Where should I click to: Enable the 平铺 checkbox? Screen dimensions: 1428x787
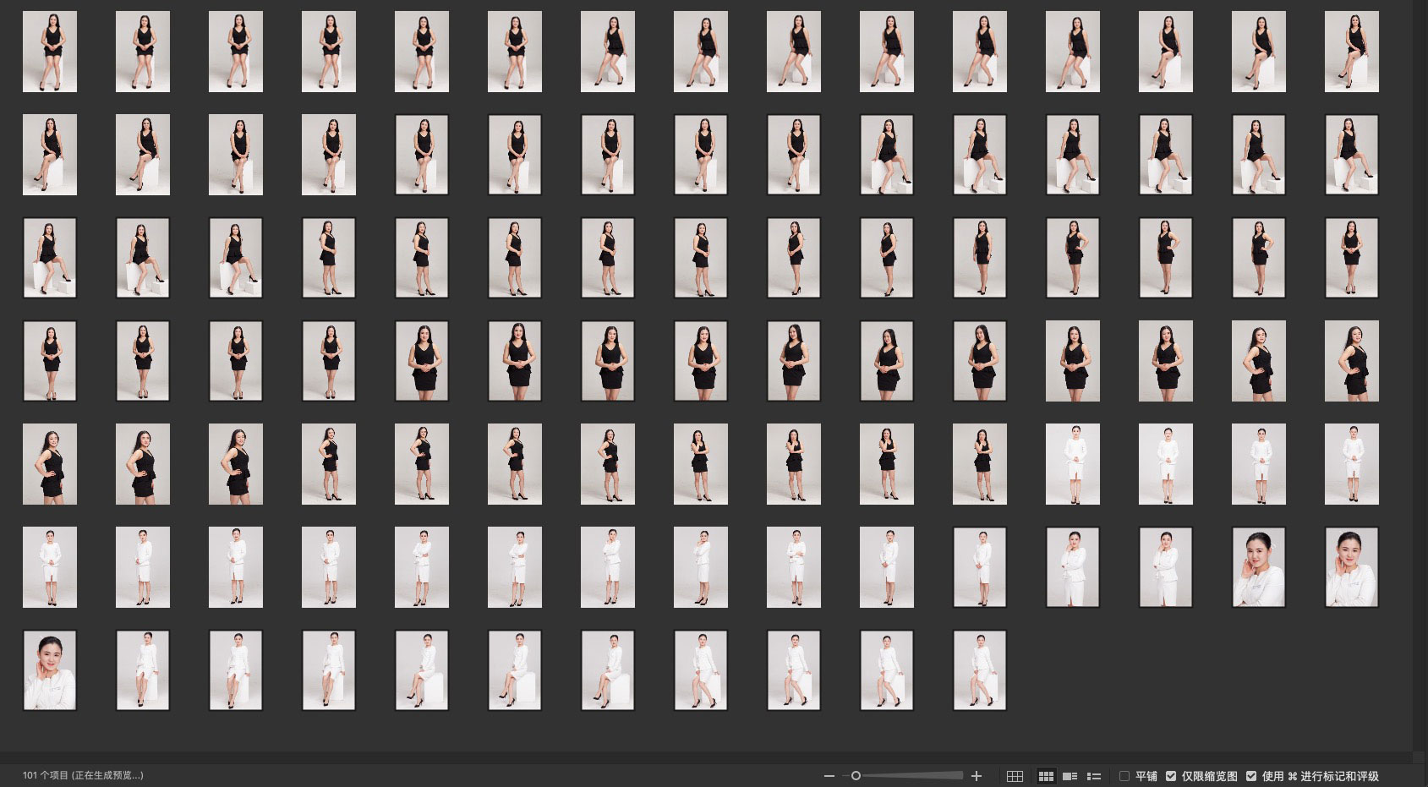pos(1124,776)
